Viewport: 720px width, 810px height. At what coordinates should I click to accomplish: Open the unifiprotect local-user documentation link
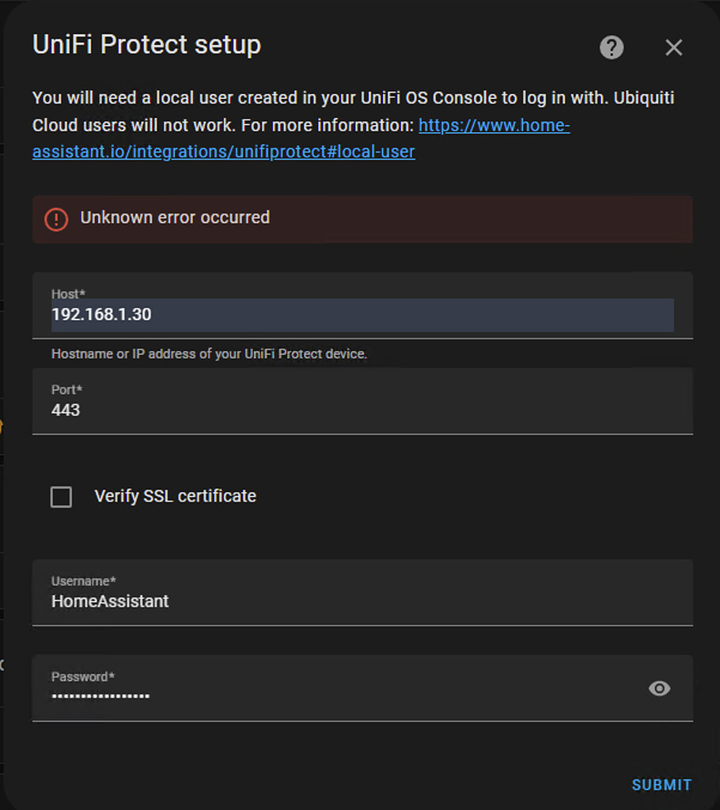(223, 151)
